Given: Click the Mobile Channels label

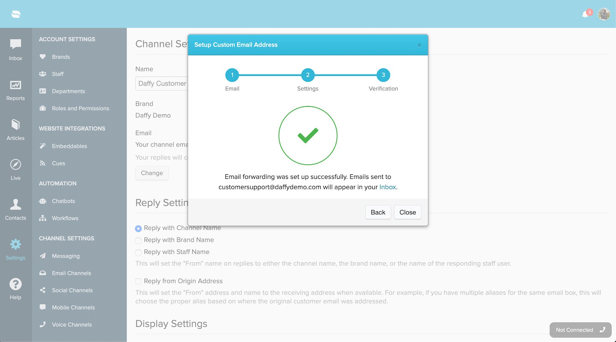Looking at the screenshot, I should [x=73, y=307].
